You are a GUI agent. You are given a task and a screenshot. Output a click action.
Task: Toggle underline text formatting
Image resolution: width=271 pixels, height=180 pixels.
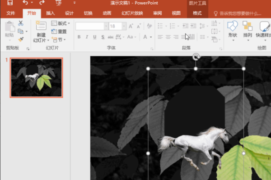[x=95, y=36]
